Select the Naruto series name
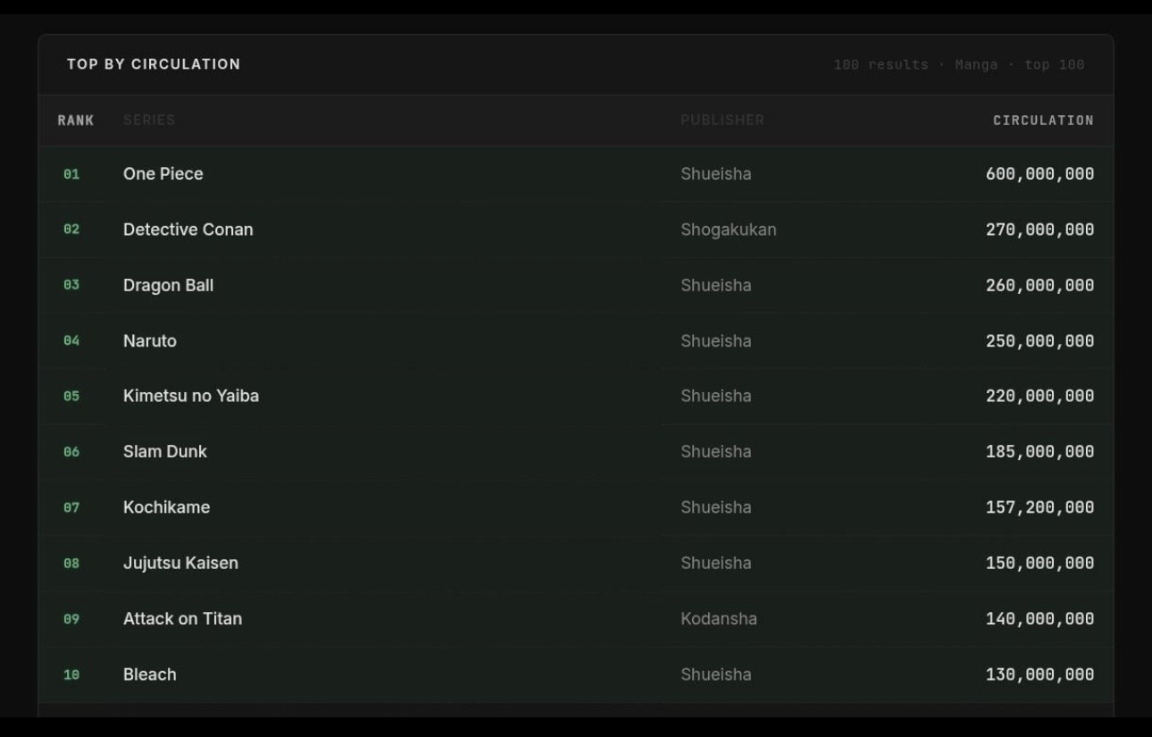Image resolution: width=1152 pixels, height=737 pixels. pos(150,341)
